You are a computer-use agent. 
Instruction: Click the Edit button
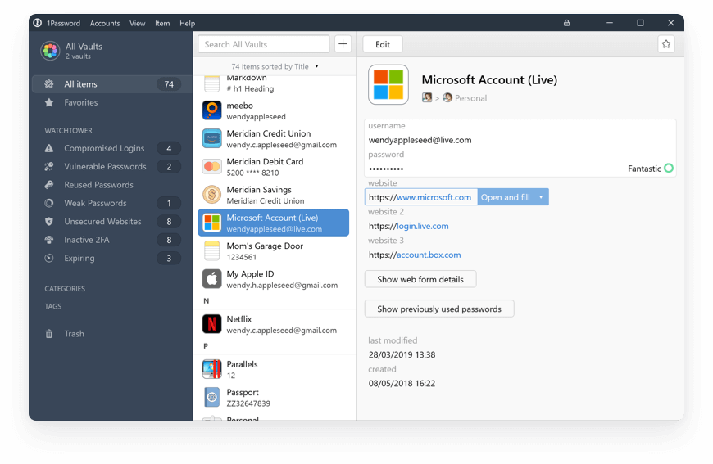(x=383, y=44)
